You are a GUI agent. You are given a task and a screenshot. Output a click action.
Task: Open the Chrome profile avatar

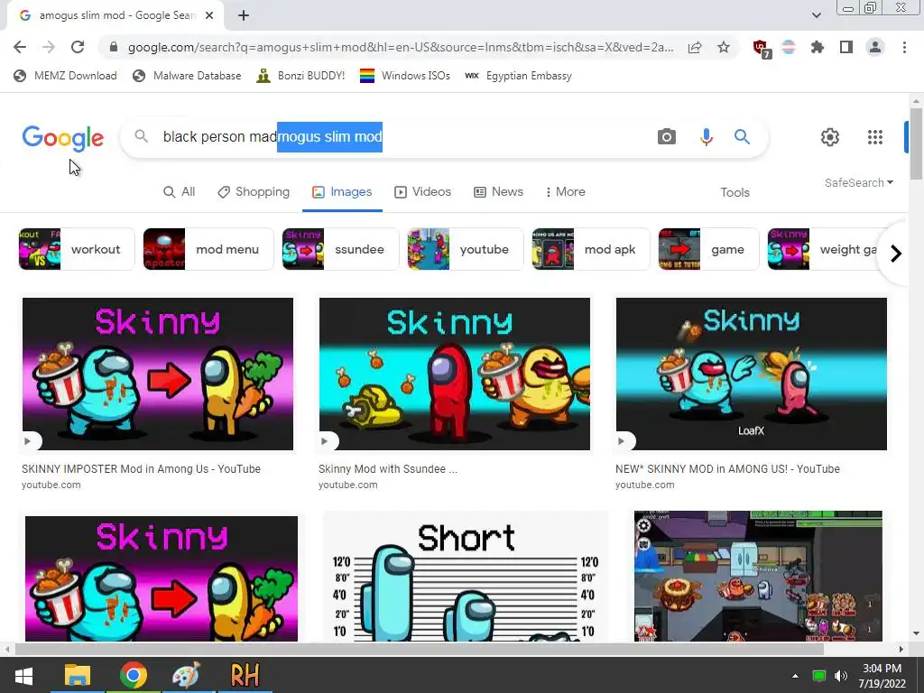[x=875, y=47]
